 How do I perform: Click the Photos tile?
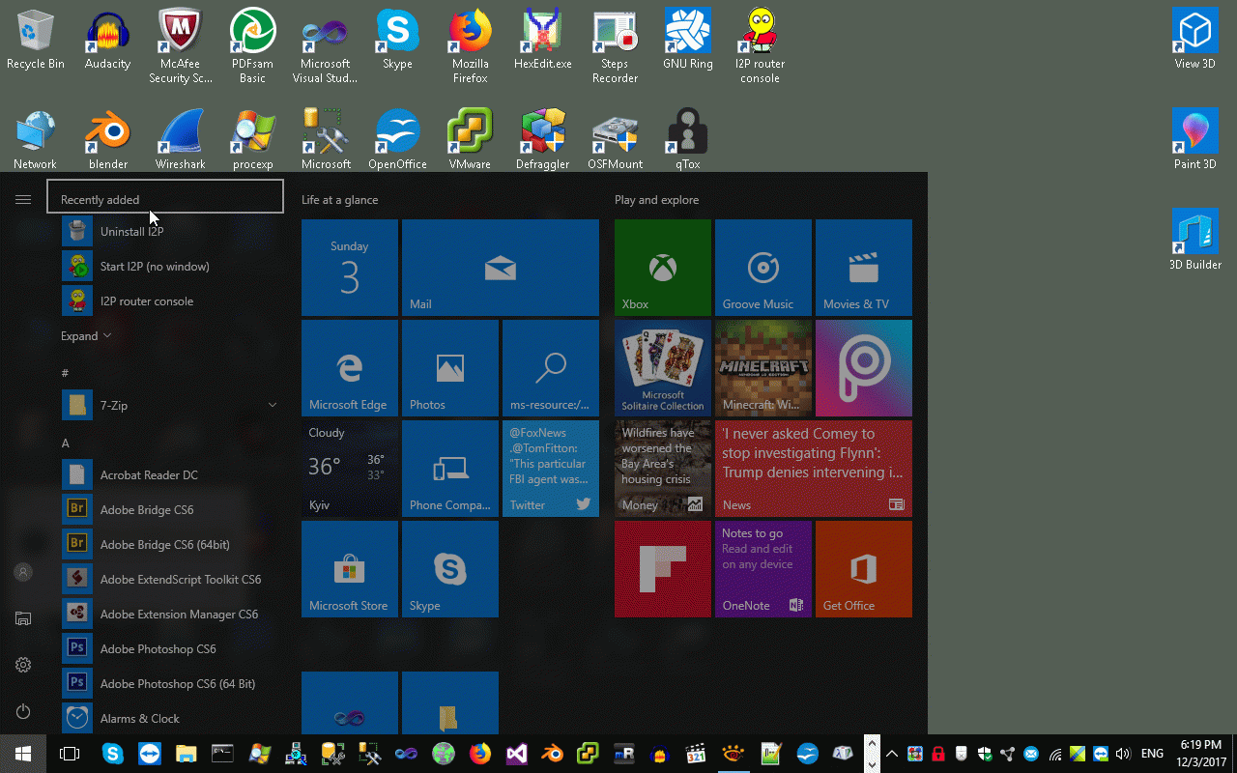point(450,368)
